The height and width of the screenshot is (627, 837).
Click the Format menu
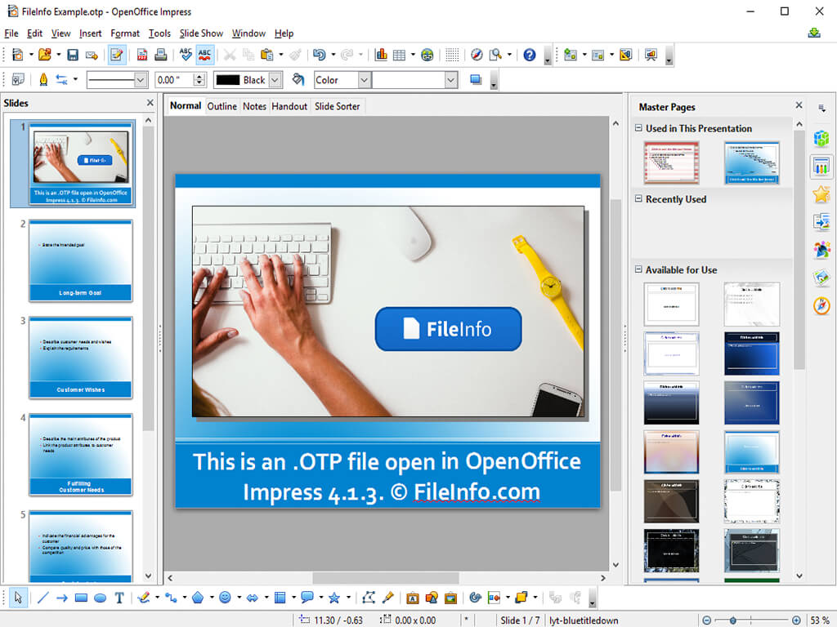(125, 33)
